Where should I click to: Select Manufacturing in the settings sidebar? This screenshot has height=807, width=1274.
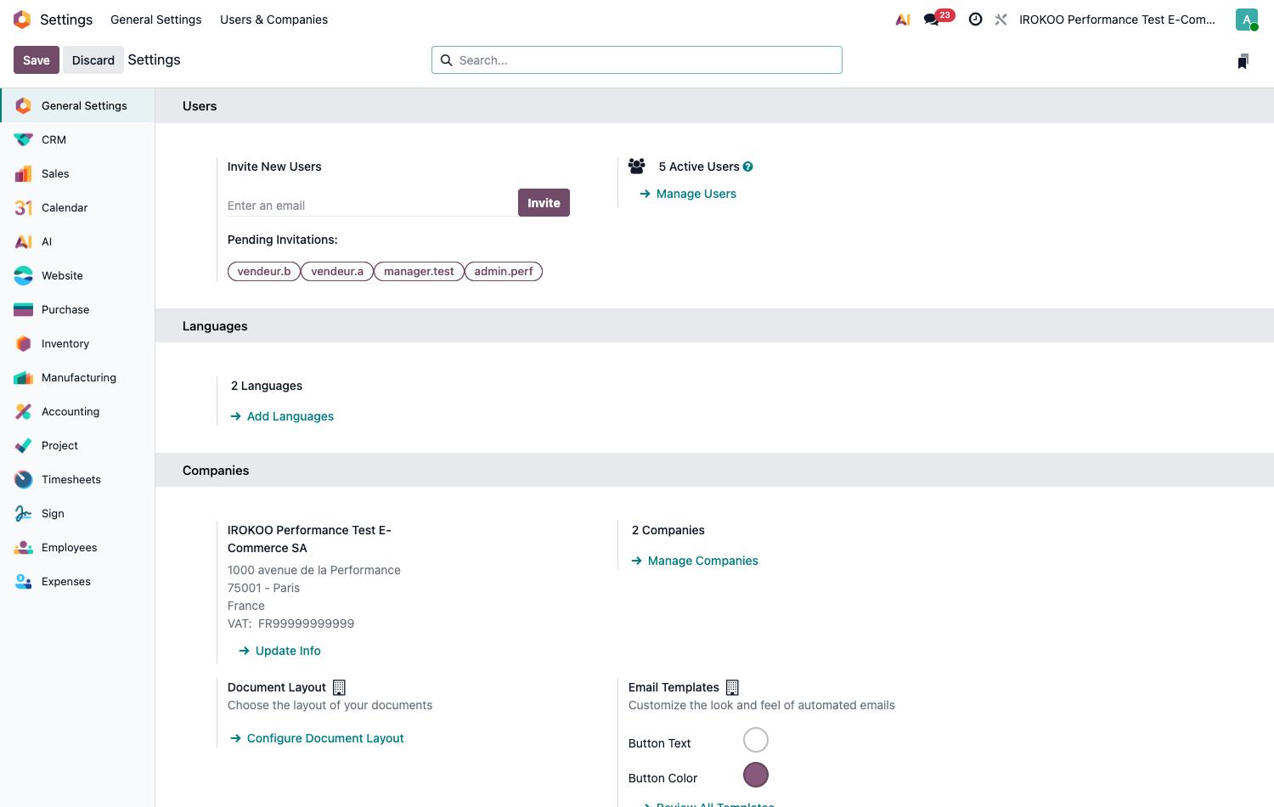(77, 377)
